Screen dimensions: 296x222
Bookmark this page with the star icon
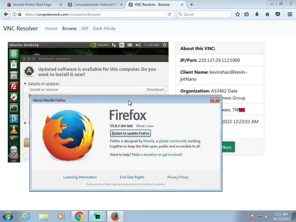click(x=238, y=14)
